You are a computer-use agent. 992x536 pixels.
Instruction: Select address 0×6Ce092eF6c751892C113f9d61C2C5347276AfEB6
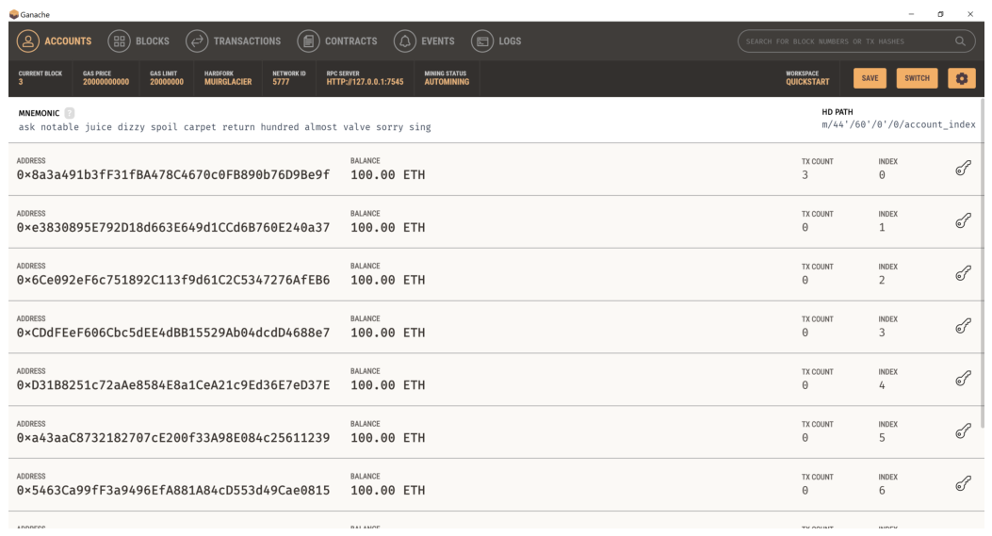pos(173,280)
